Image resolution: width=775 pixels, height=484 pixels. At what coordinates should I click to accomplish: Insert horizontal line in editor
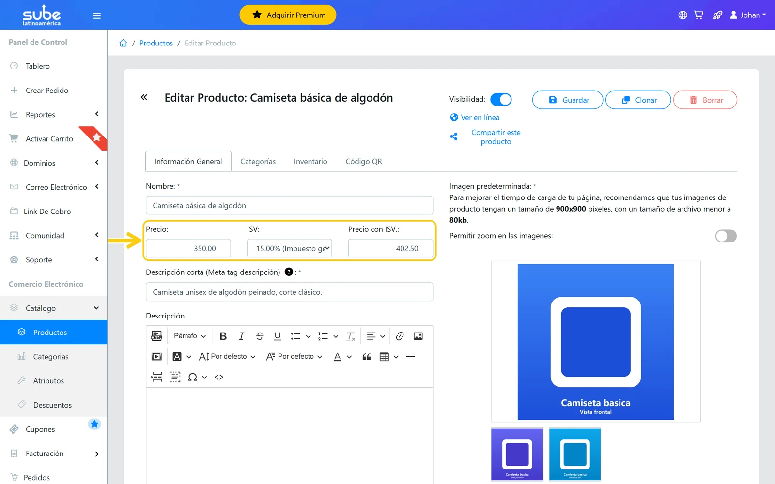tap(411, 357)
